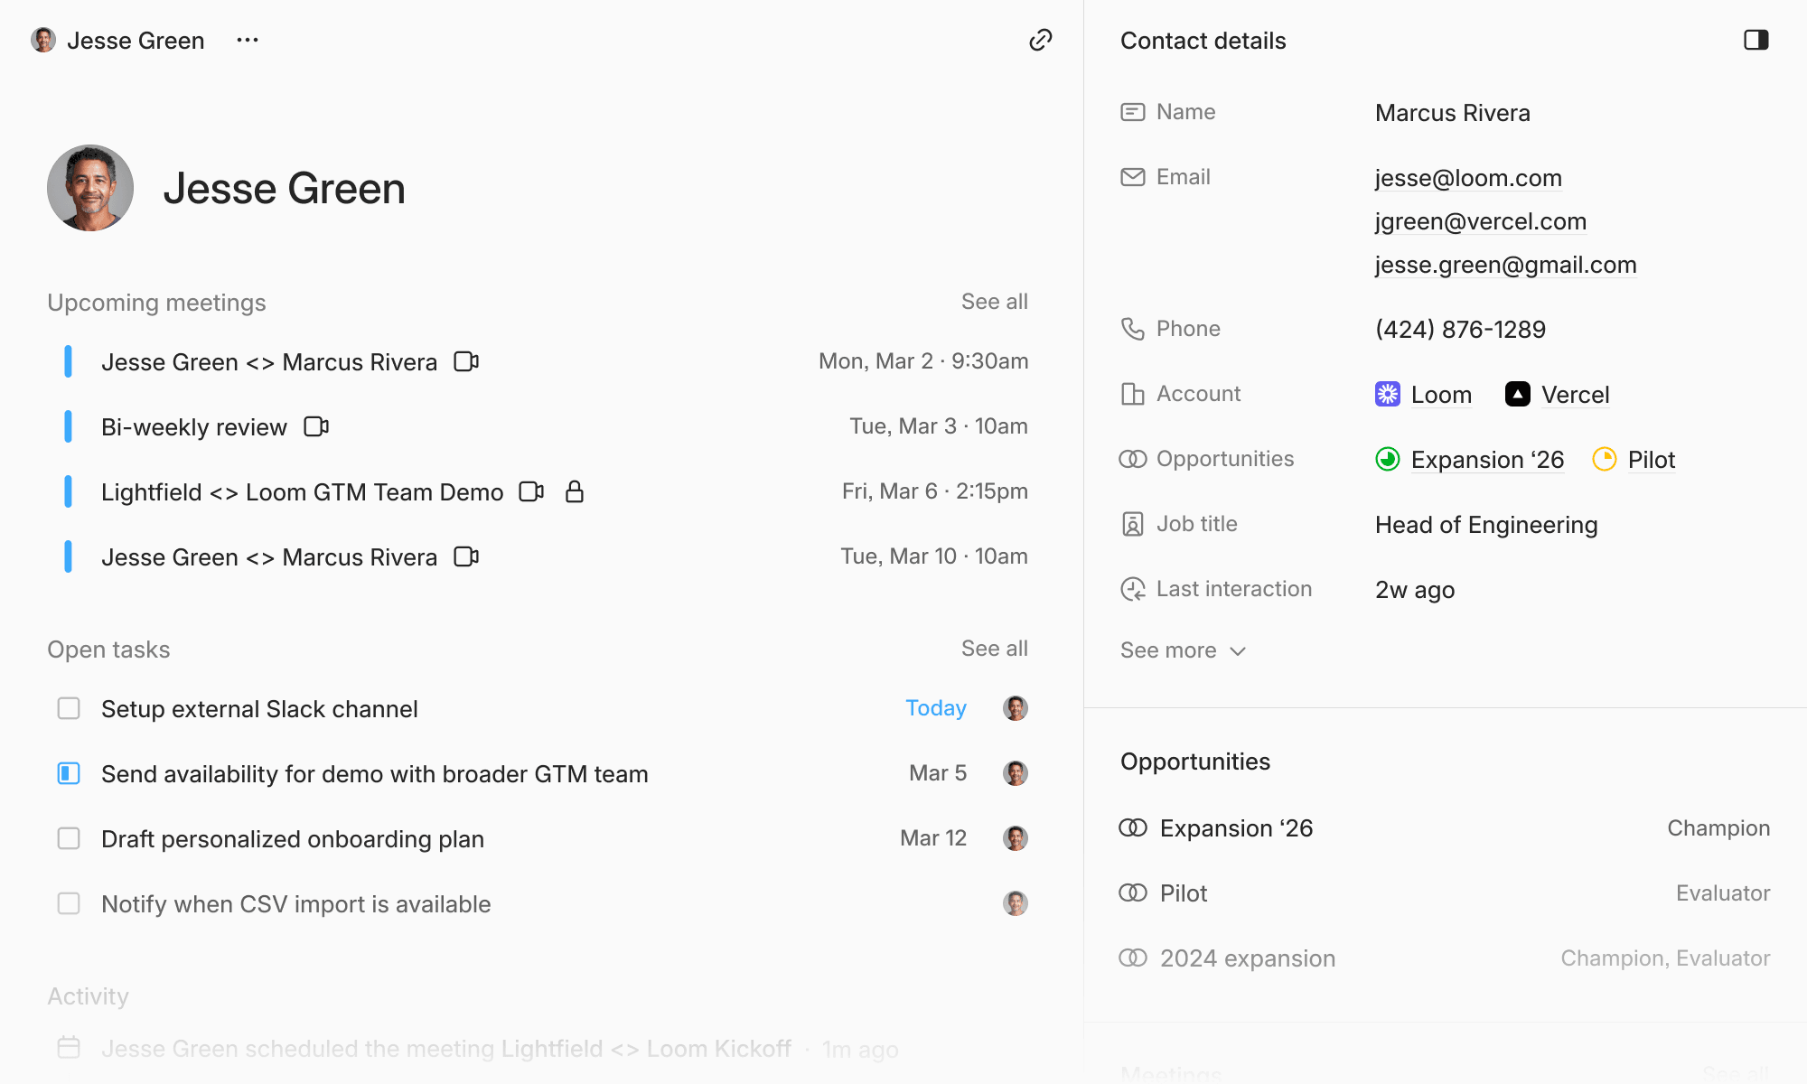Toggle in-progress checkbox for Send availability task

[x=69, y=773]
